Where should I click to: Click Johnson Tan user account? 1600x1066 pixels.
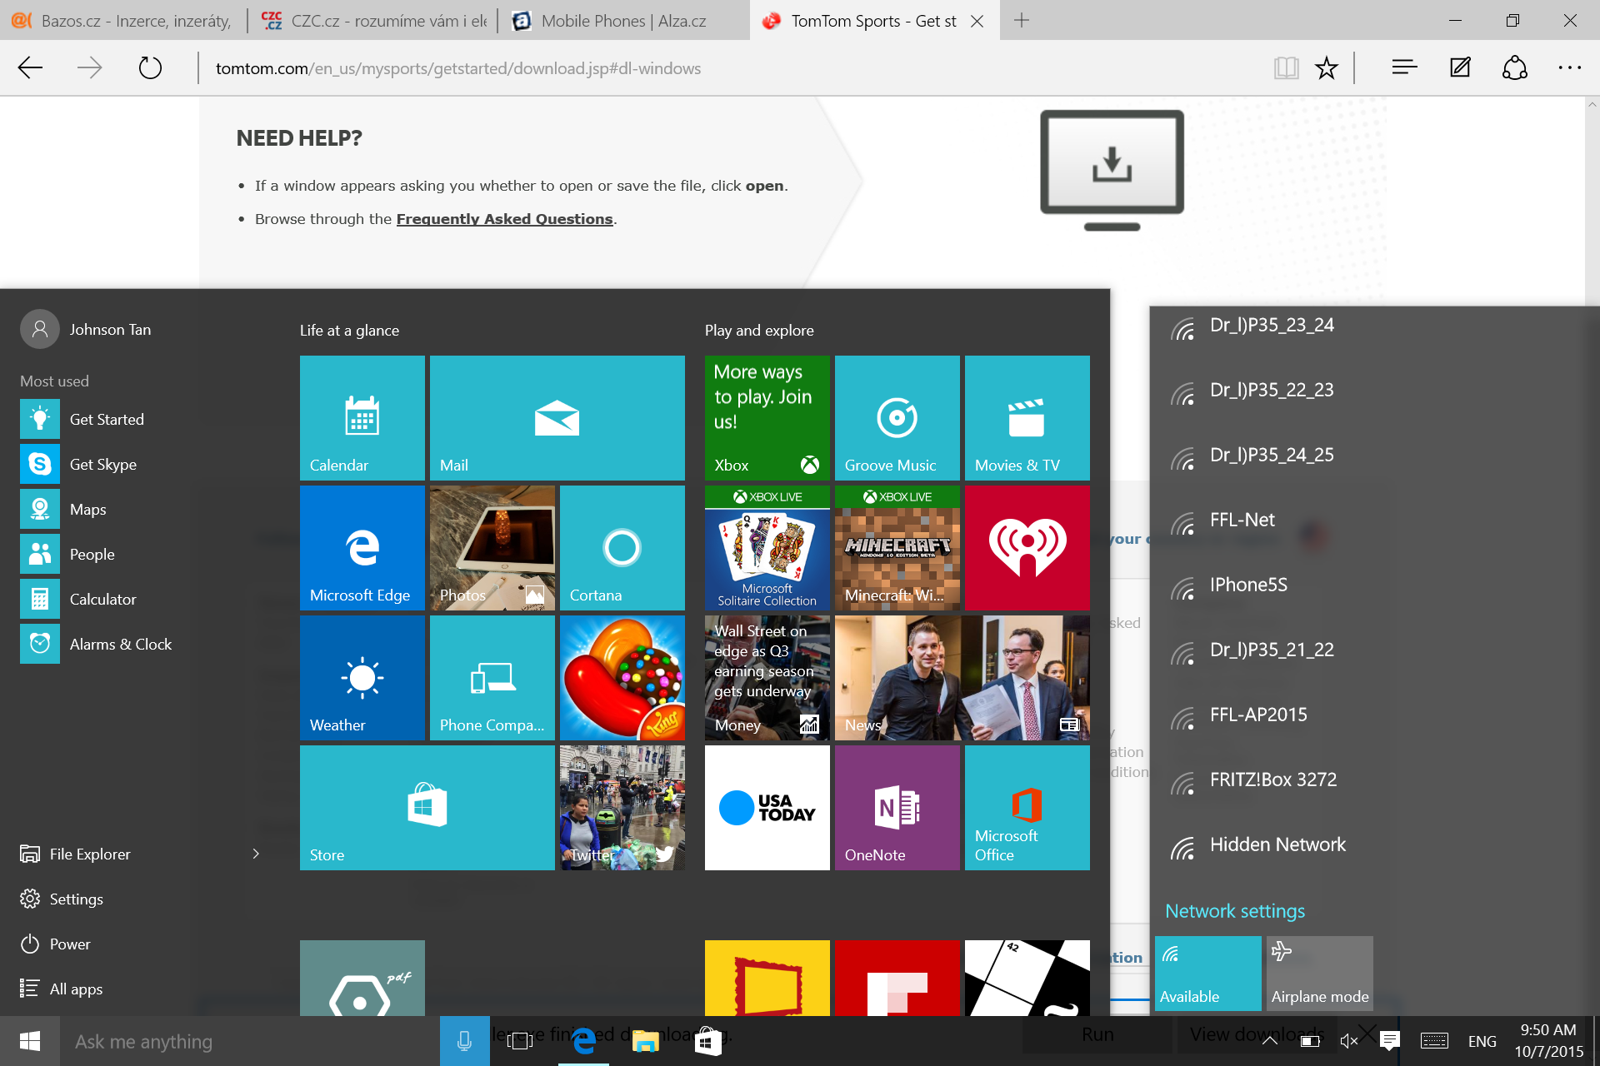pos(86,329)
